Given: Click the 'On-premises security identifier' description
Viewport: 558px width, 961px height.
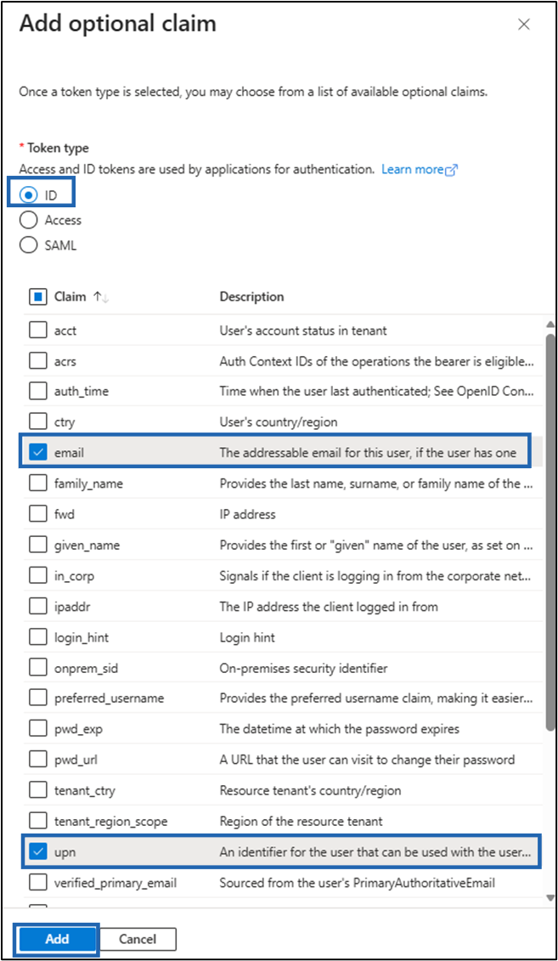Looking at the screenshot, I should (x=304, y=668).
